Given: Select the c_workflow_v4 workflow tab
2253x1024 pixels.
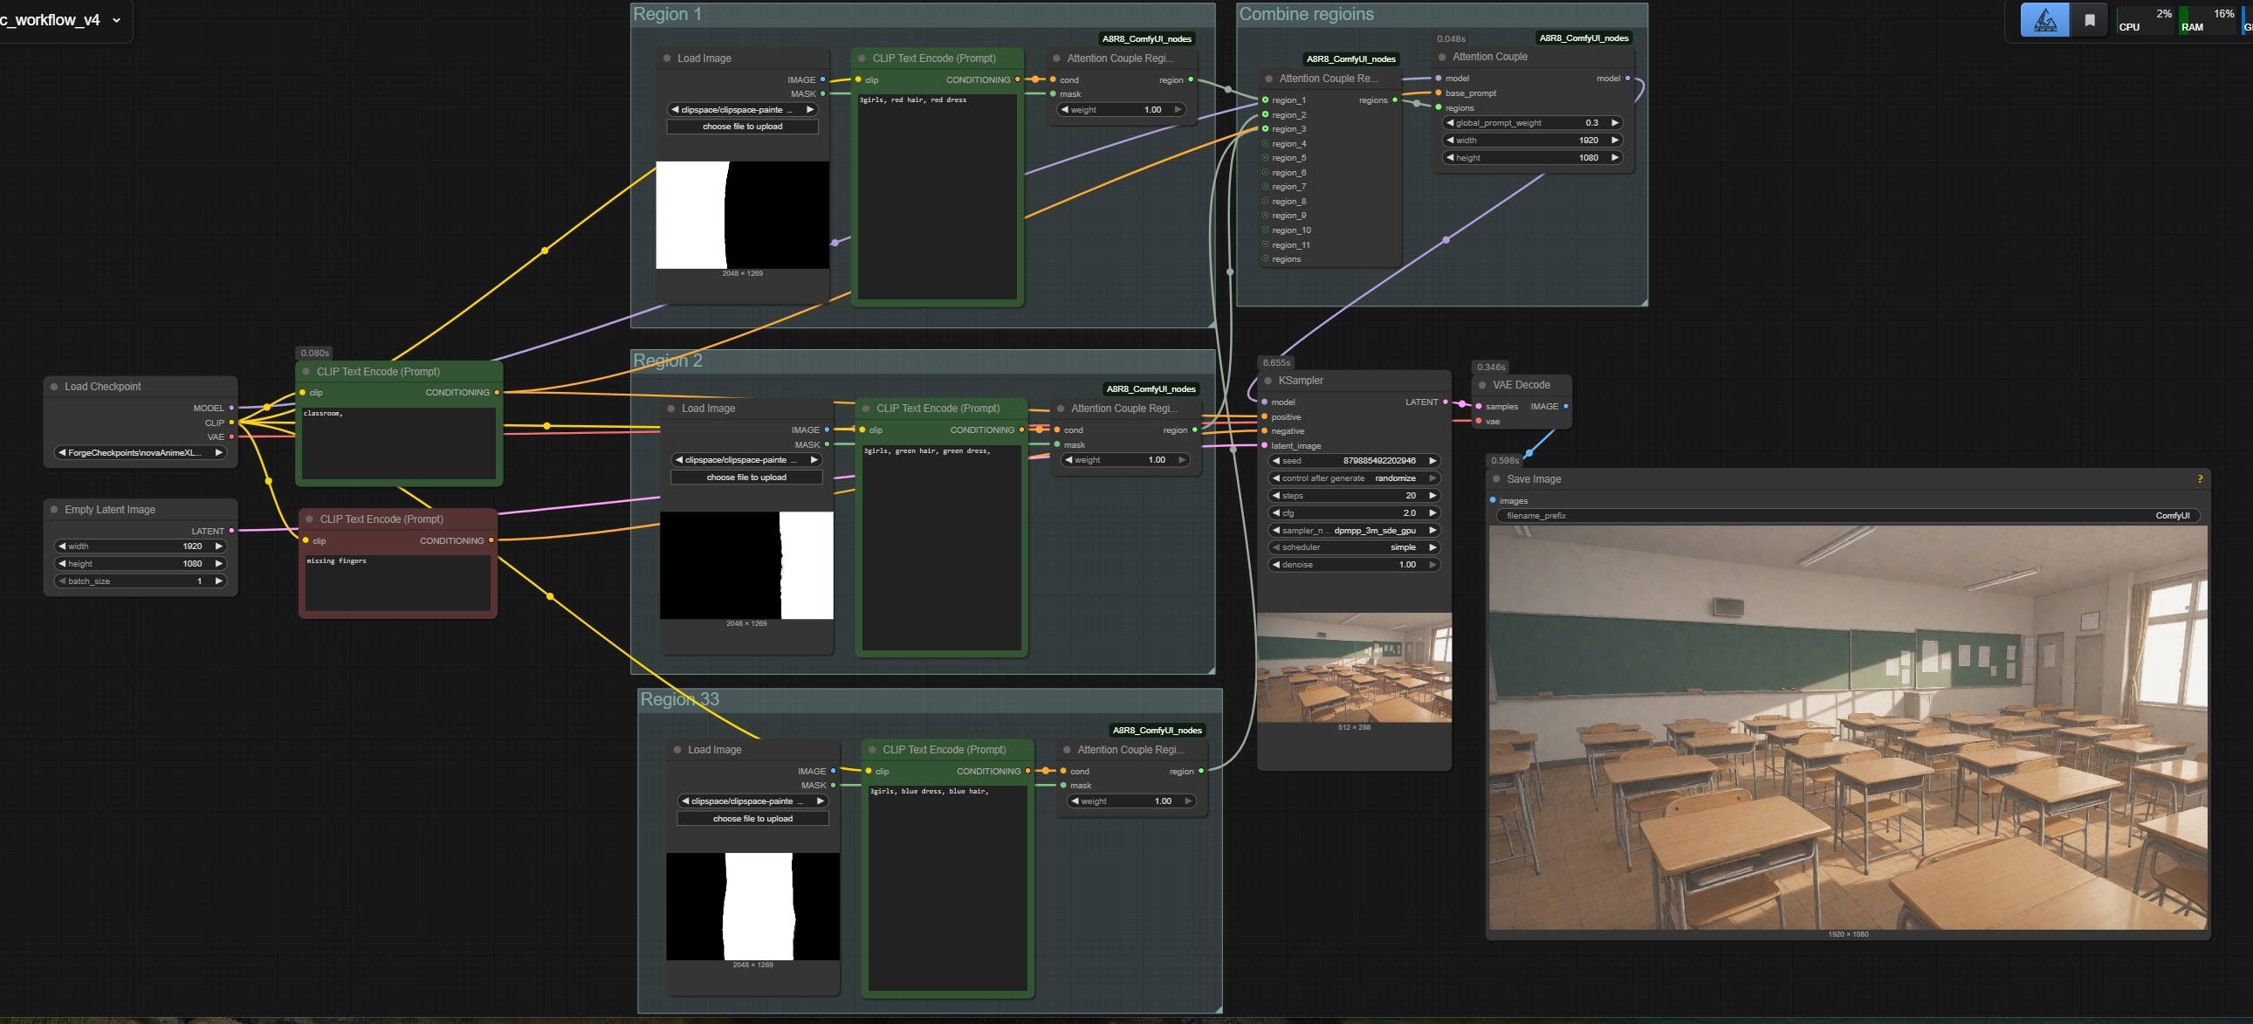Looking at the screenshot, I should coord(51,20).
